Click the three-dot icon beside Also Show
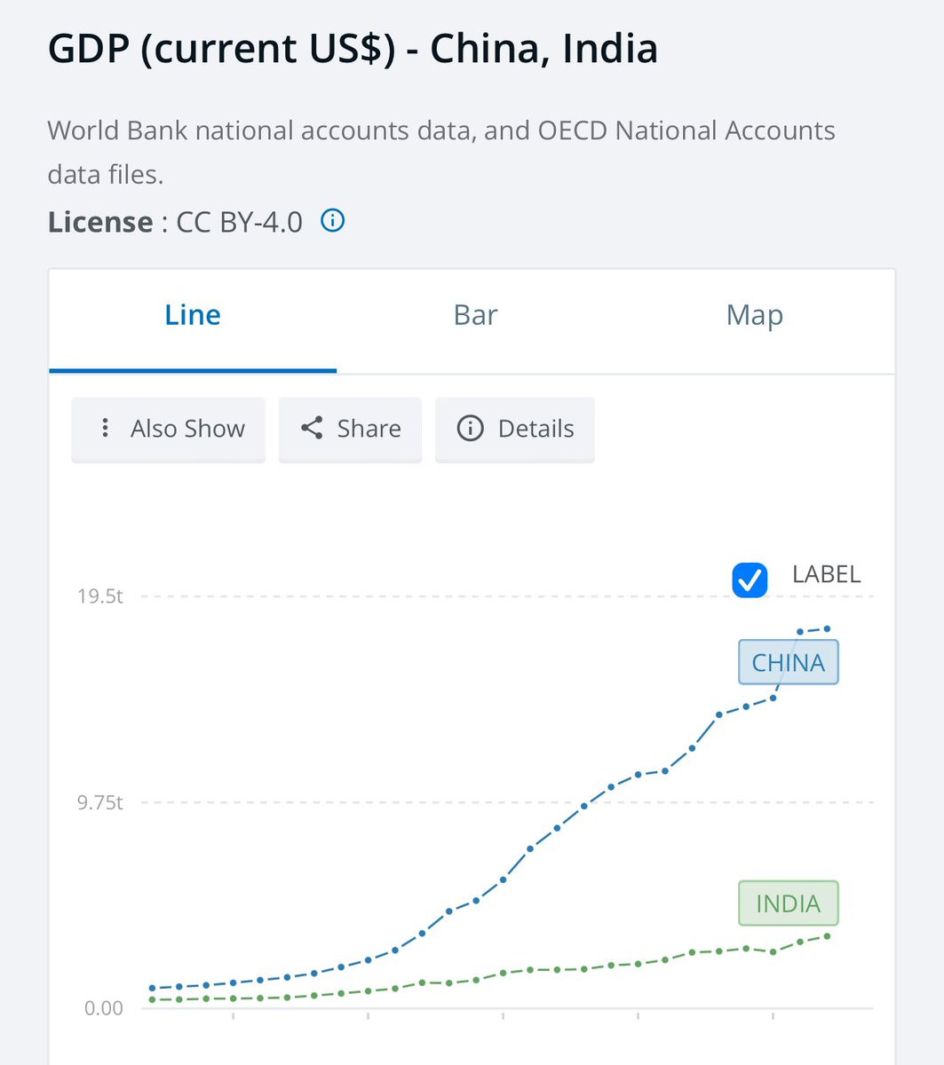 pyautogui.click(x=106, y=428)
